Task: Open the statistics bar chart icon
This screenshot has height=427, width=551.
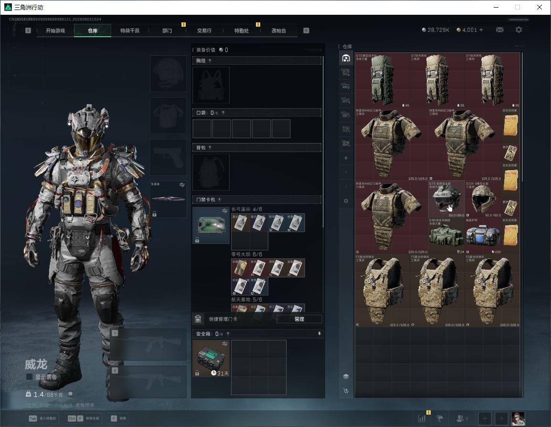Action: tap(422, 418)
